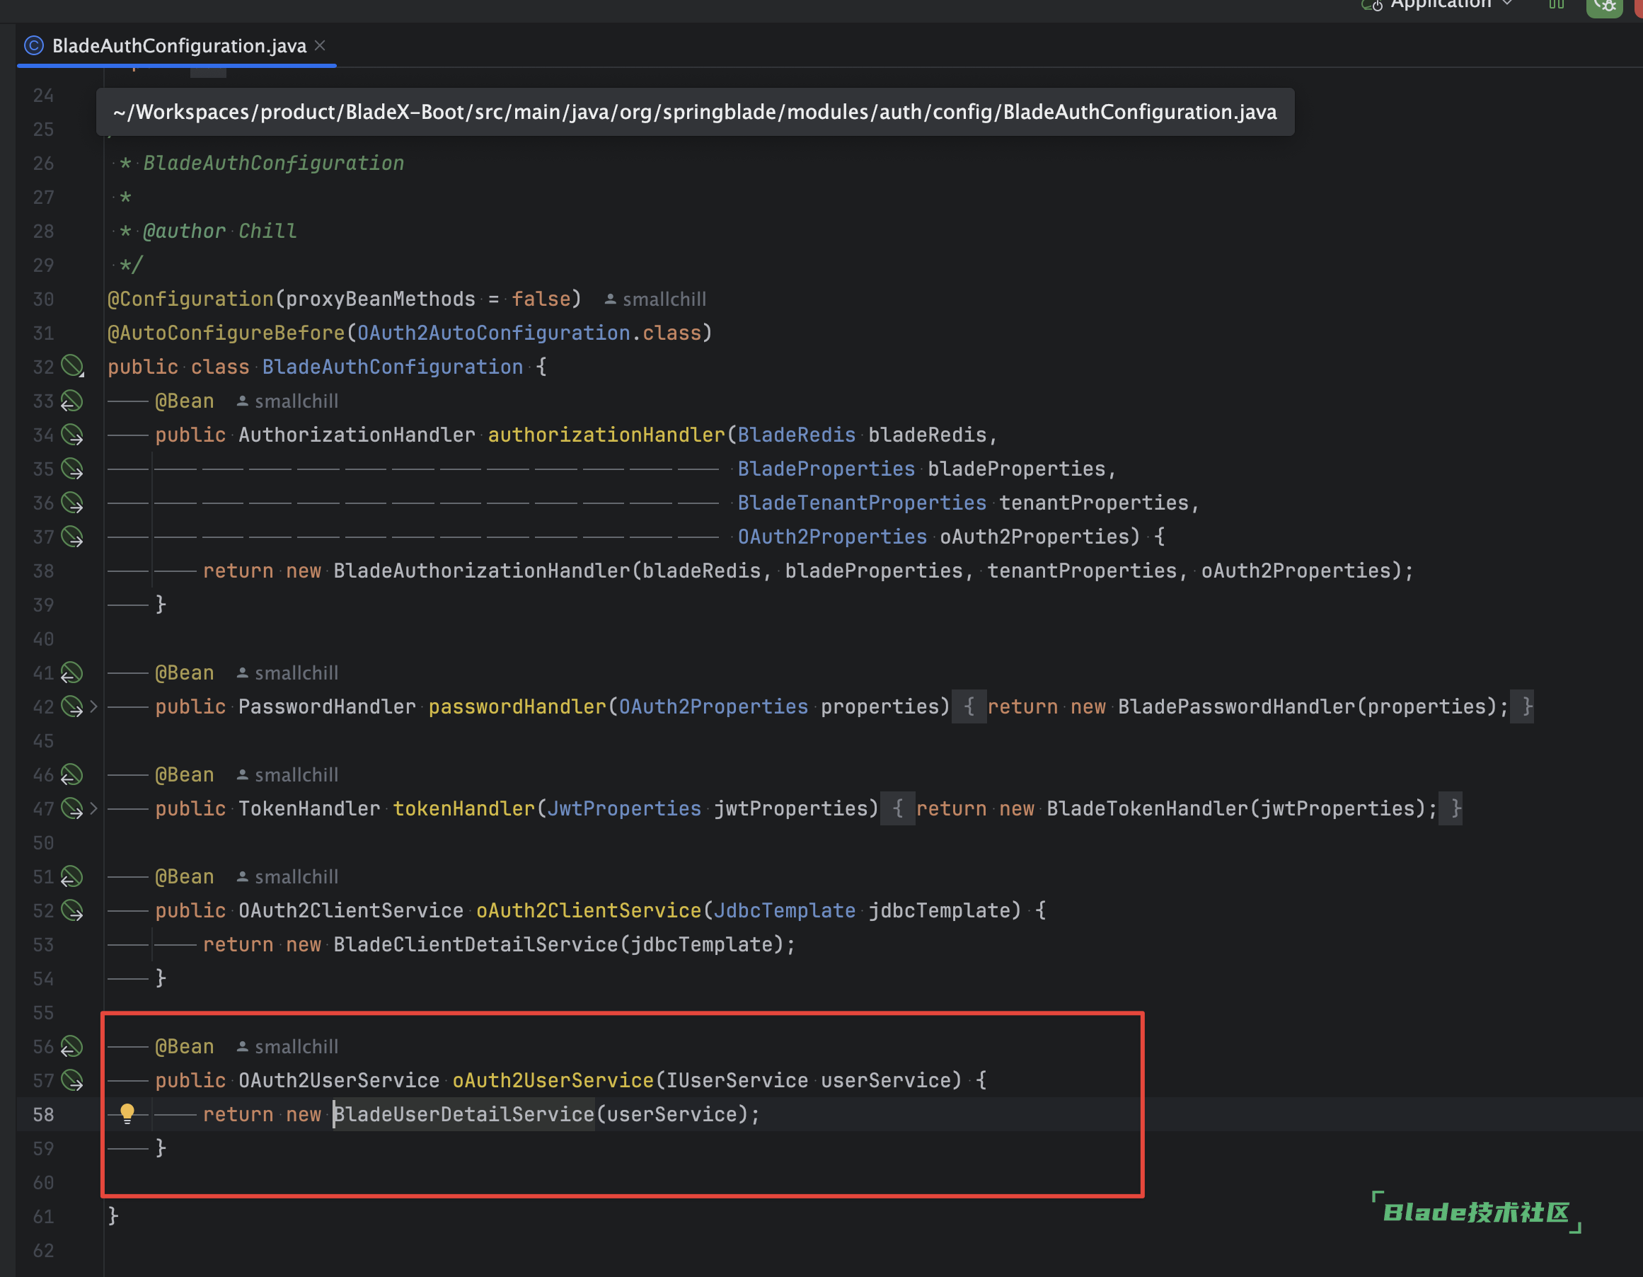Viewport: 1643px width, 1277px height.
Task: Click BladeAuthorizationHandler constructor call on line 38
Action: [x=481, y=571]
